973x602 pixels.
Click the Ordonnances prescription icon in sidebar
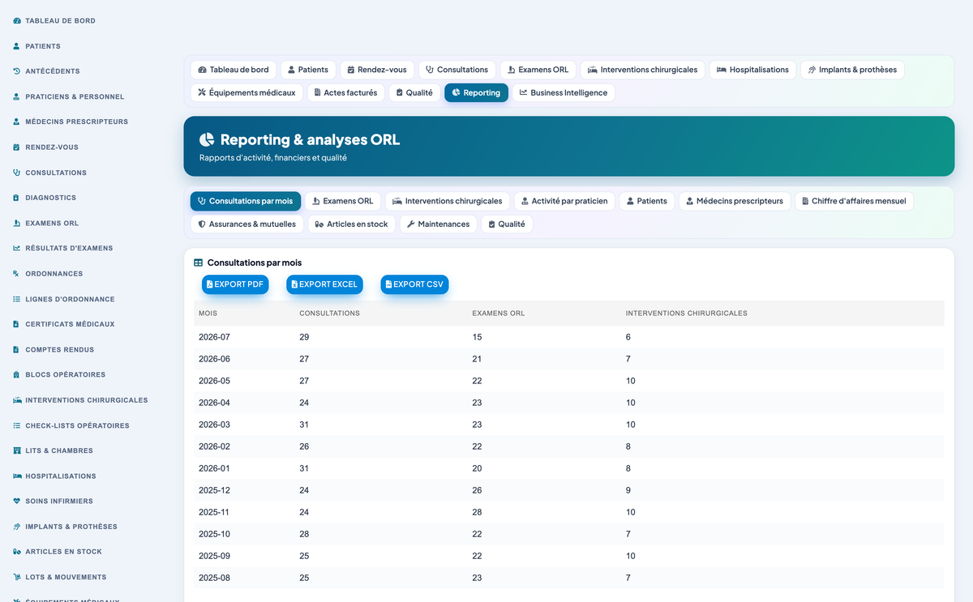17,274
